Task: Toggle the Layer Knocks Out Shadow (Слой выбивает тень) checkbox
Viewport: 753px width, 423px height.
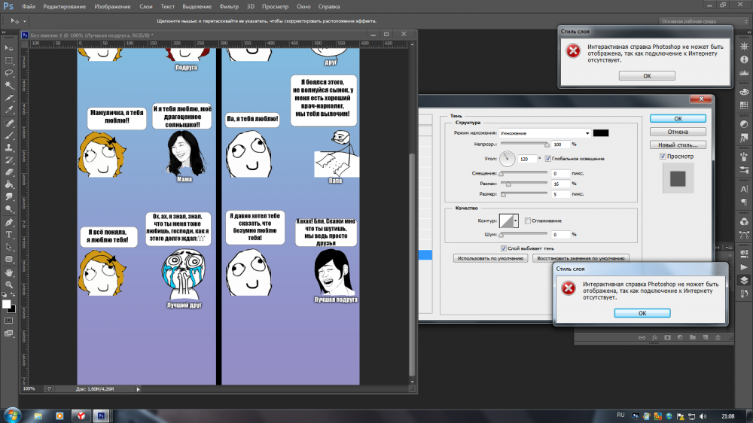Action: [x=504, y=248]
